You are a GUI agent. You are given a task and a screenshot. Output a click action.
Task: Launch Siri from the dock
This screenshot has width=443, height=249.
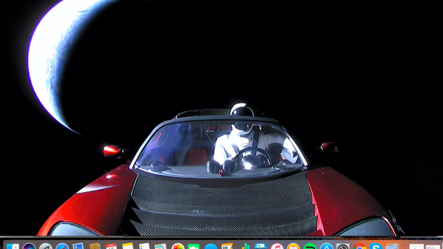pyautogui.click(x=29, y=247)
